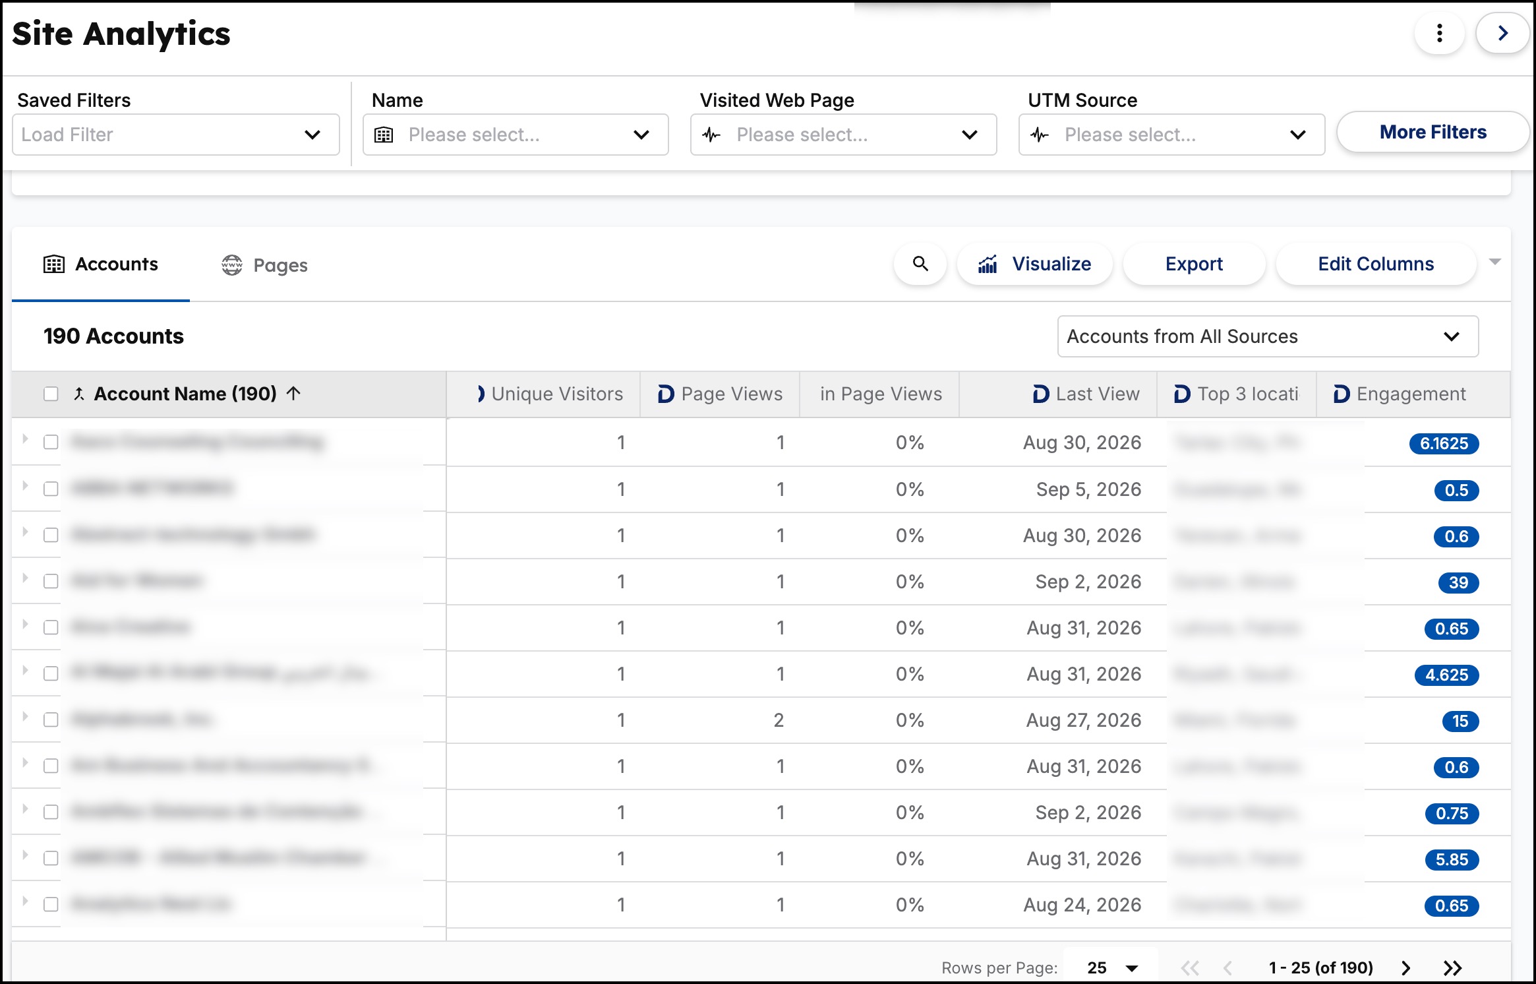Export the accounts table
Viewport: 1536px width, 984px height.
[1194, 264]
